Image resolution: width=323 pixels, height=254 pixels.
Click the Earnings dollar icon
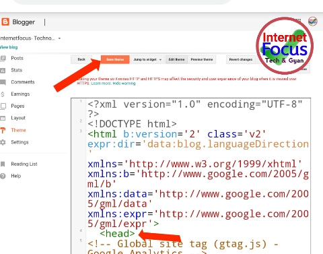click(3, 94)
